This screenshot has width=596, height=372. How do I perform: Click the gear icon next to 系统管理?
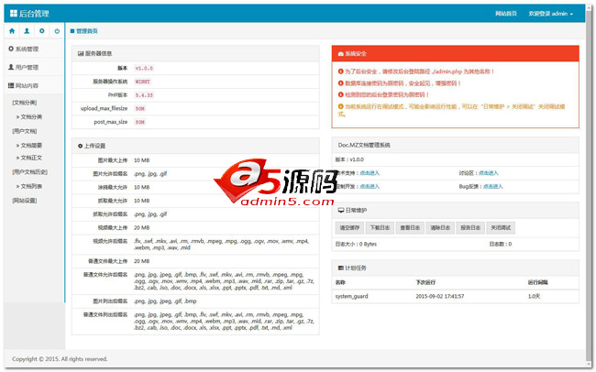[x=11, y=49]
